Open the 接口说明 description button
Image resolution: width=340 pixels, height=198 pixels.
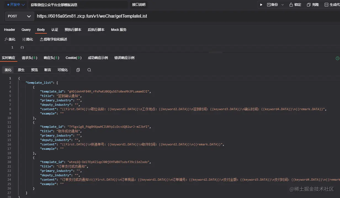tap(139, 5)
